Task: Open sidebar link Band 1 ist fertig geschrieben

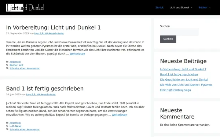Action: 179,75
